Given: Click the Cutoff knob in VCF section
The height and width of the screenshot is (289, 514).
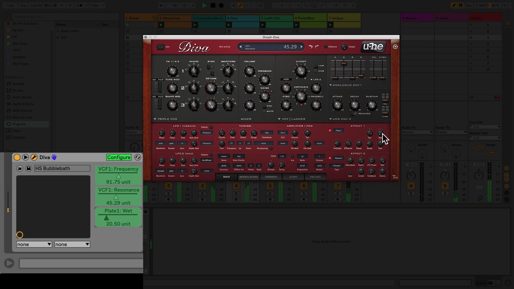Looking at the screenshot, I should coord(301,71).
